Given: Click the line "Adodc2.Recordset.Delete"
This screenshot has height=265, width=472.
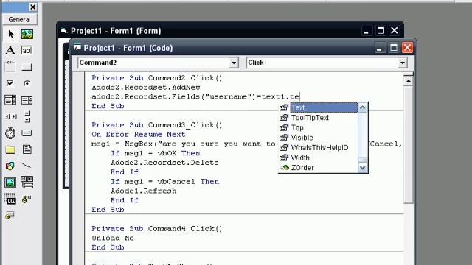Looking at the screenshot, I should click(164, 163).
